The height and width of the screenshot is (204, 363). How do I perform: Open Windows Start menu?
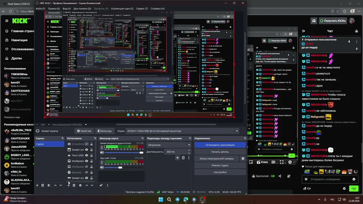pos(161,199)
